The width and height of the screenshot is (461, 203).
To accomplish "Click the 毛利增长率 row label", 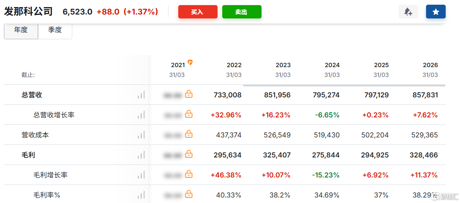I will pos(51,175).
